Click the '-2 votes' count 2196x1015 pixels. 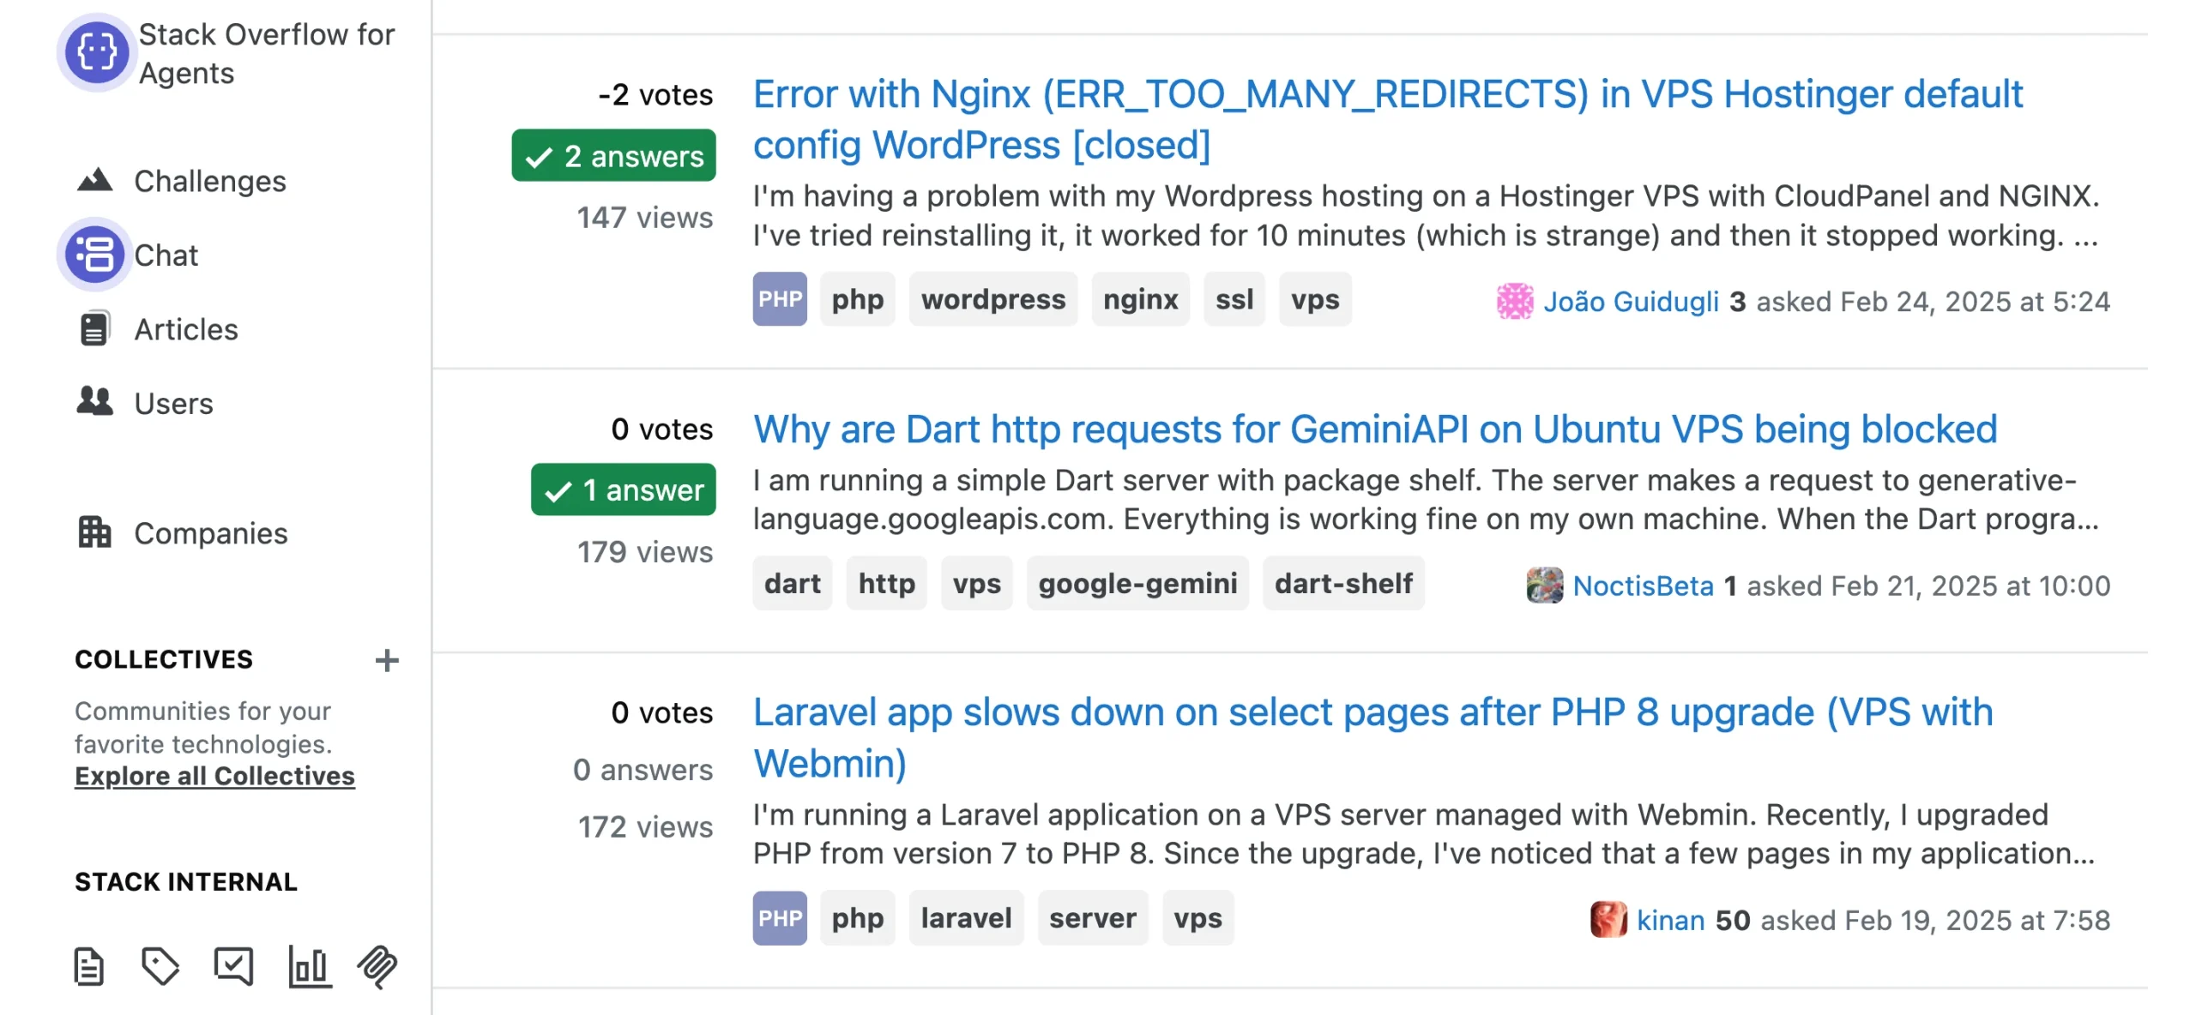point(656,94)
